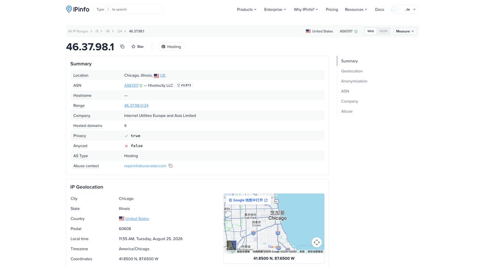Open United States link in Geolocation
Screen dimensions: 485x267
pyautogui.click(x=137, y=219)
